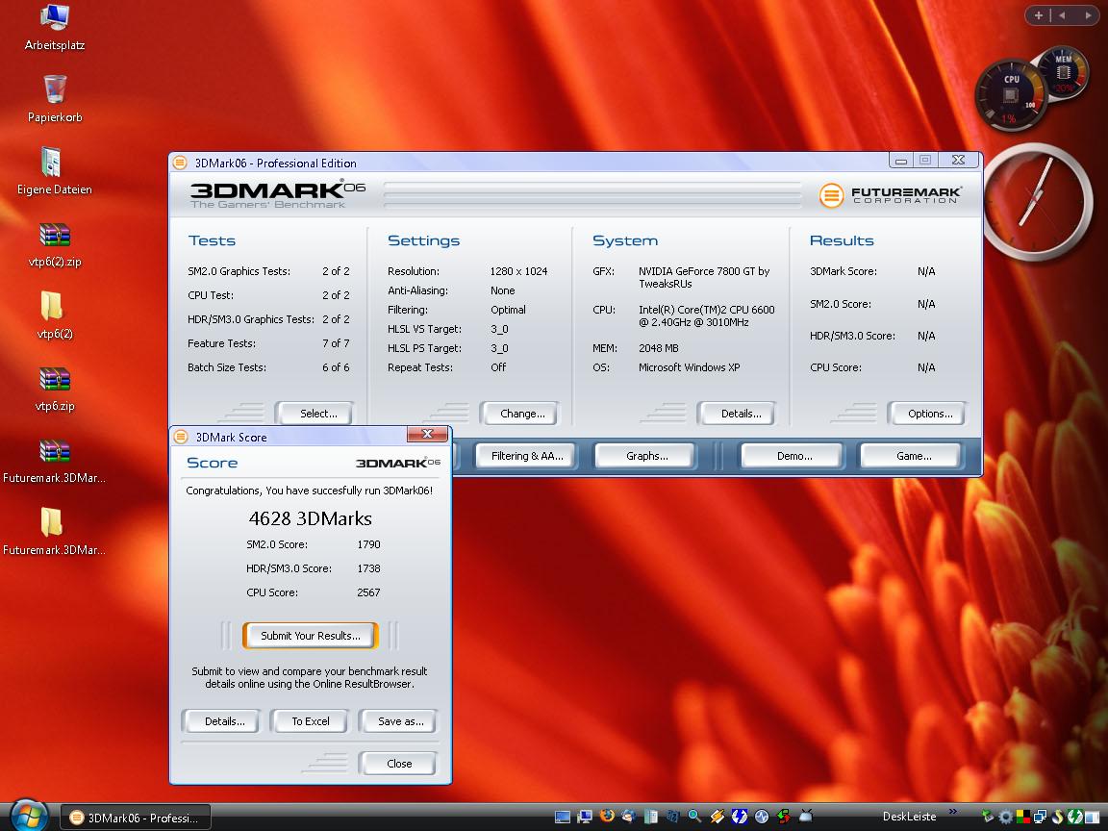Click the To Excel button
Image resolution: width=1108 pixels, height=831 pixels.
click(x=311, y=721)
